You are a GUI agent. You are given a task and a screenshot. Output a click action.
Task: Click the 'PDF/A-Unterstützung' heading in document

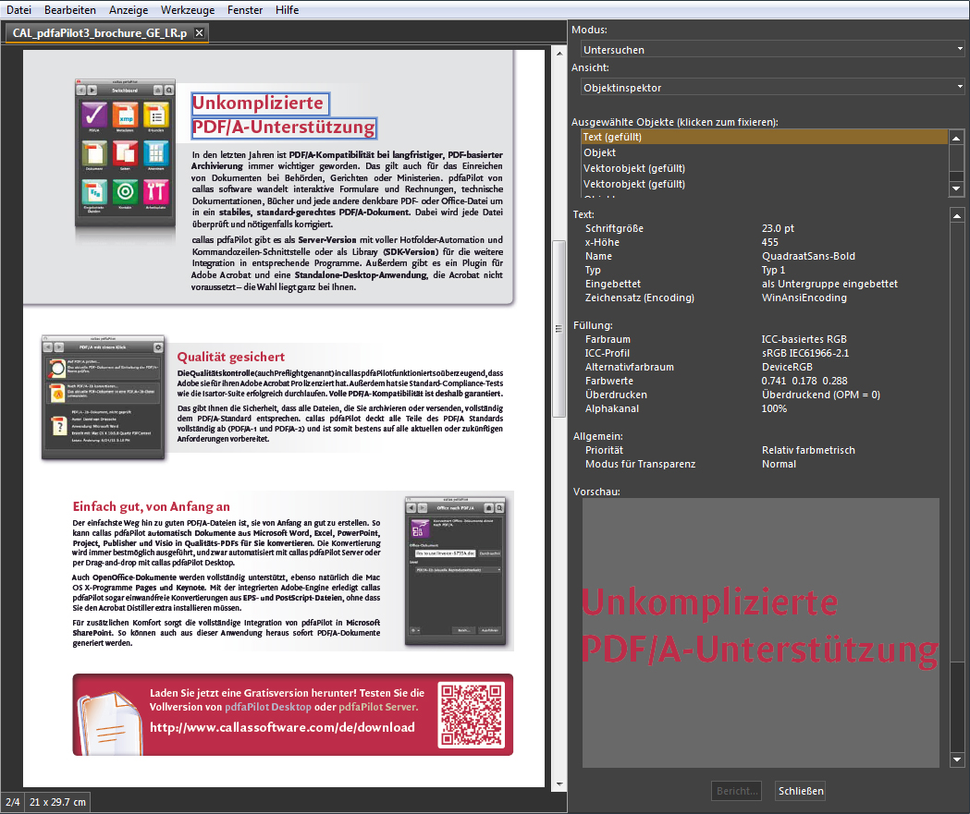click(284, 128)
